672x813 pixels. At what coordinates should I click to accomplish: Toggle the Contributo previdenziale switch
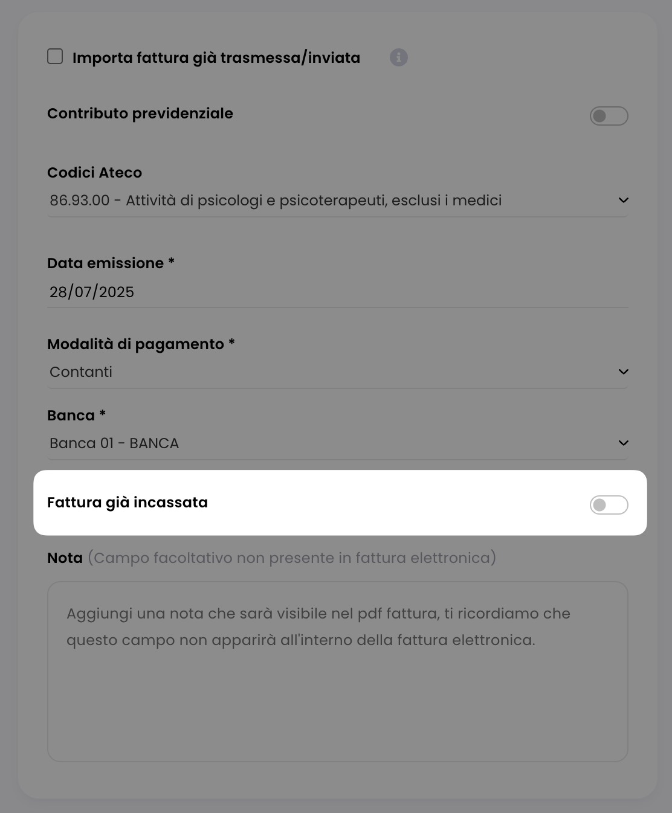[x=609, y=116]
